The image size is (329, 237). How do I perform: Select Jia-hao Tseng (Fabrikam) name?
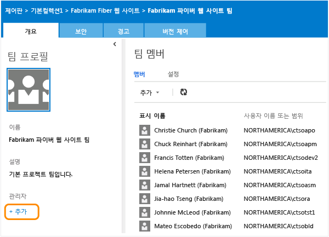189,199
